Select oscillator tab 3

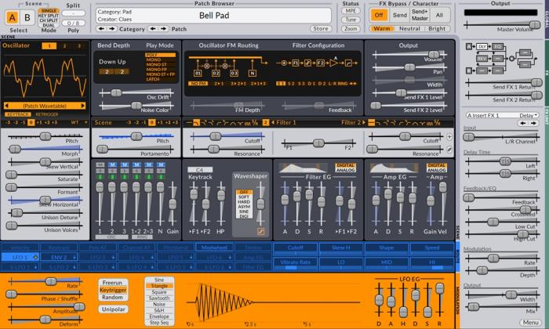pyautogui.click(x=79, y=45)
